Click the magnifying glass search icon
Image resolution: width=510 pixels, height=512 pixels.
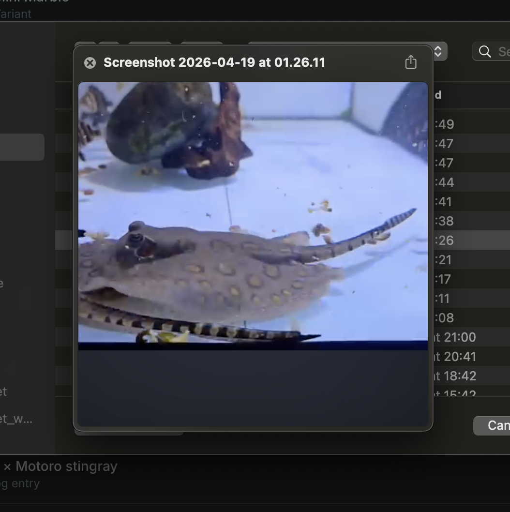[x=485, y=52]
